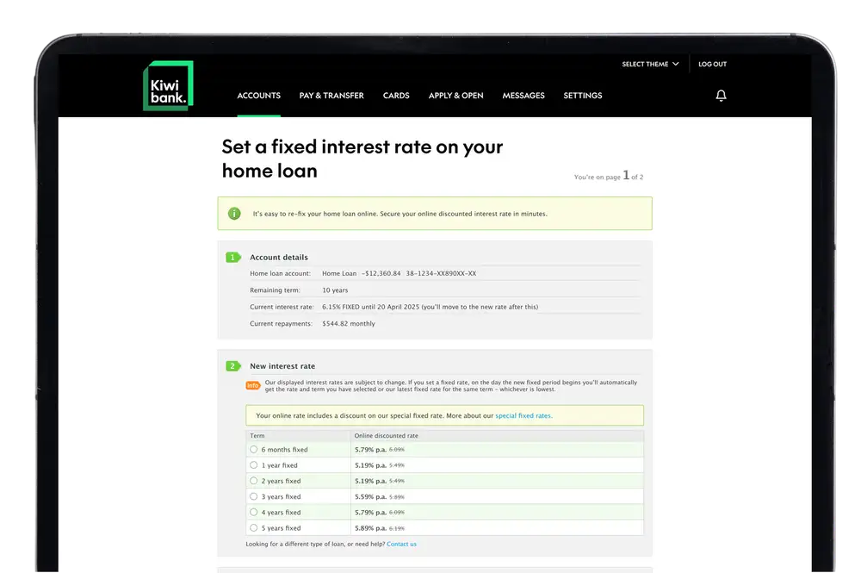Open the Pay & Transfer menu

tap(331, 96)
